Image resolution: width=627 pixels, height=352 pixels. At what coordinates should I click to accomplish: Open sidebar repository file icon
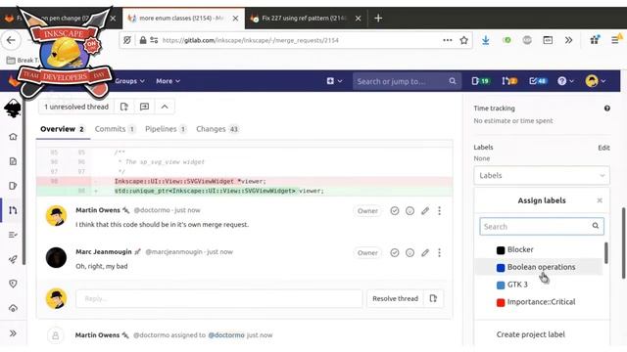click(13, 161)
